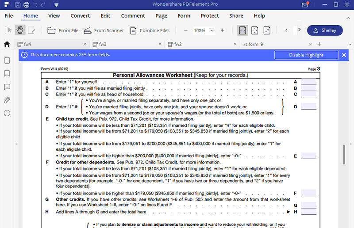Click the line E input field
Image resolution: width=354 pixels, height=228 pixels.
(308, 156)
